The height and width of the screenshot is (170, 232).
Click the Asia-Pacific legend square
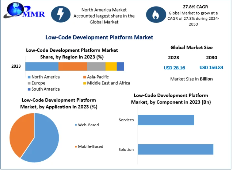85,77
